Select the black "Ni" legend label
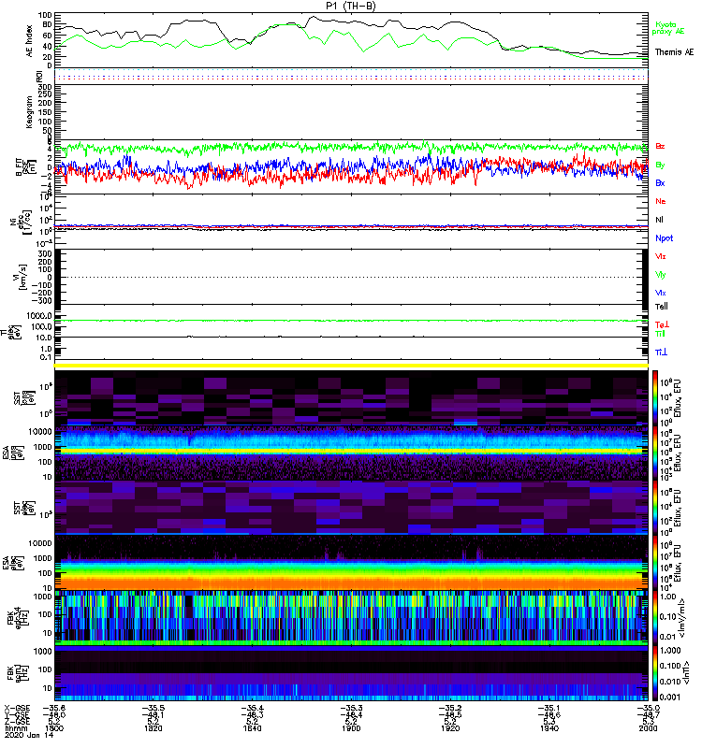 pos(659,220)
